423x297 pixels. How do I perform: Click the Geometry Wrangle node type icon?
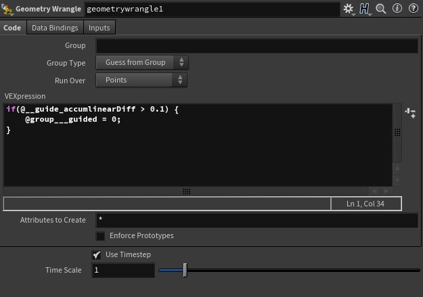[x=7, y=9]
